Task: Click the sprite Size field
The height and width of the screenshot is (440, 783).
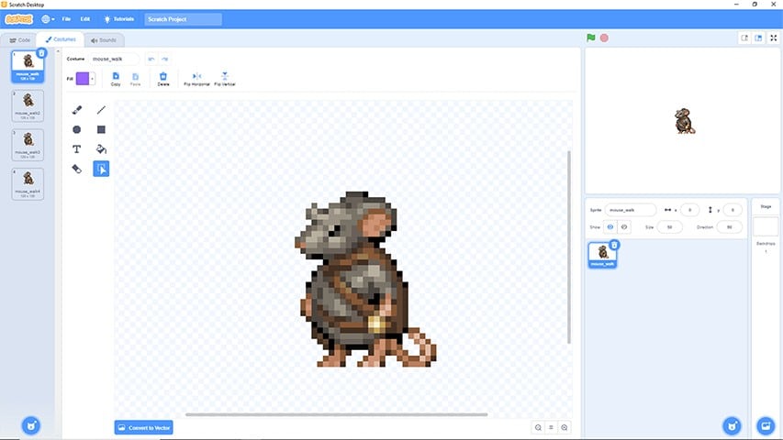Action: click(670, 227)
